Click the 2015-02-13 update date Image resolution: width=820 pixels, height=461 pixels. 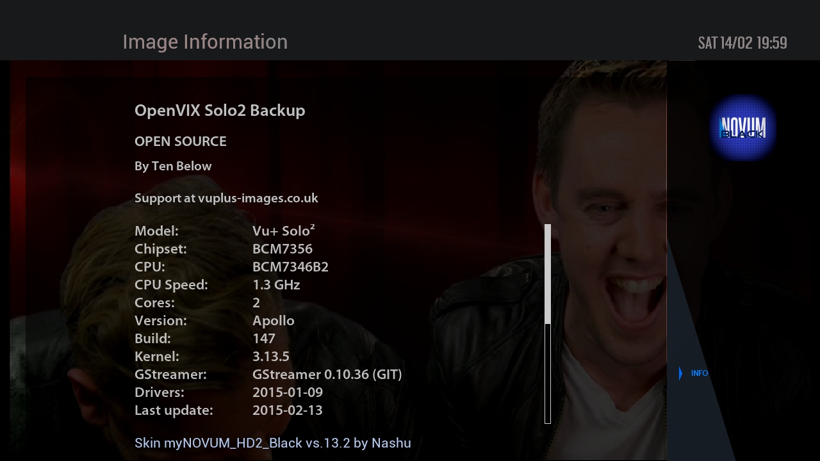pos(288,410)
